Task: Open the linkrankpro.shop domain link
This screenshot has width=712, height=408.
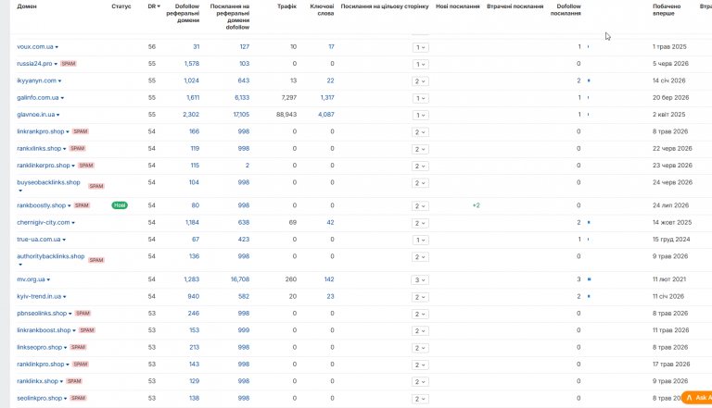Action: coord(41,131)
